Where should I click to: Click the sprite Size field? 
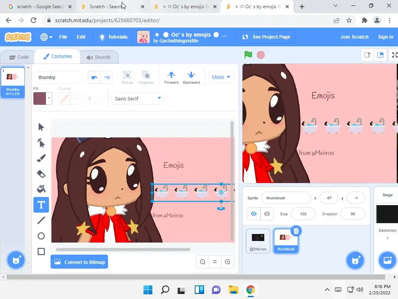point(303,214)
